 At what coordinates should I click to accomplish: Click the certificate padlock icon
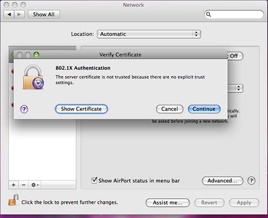click(33, 77)
